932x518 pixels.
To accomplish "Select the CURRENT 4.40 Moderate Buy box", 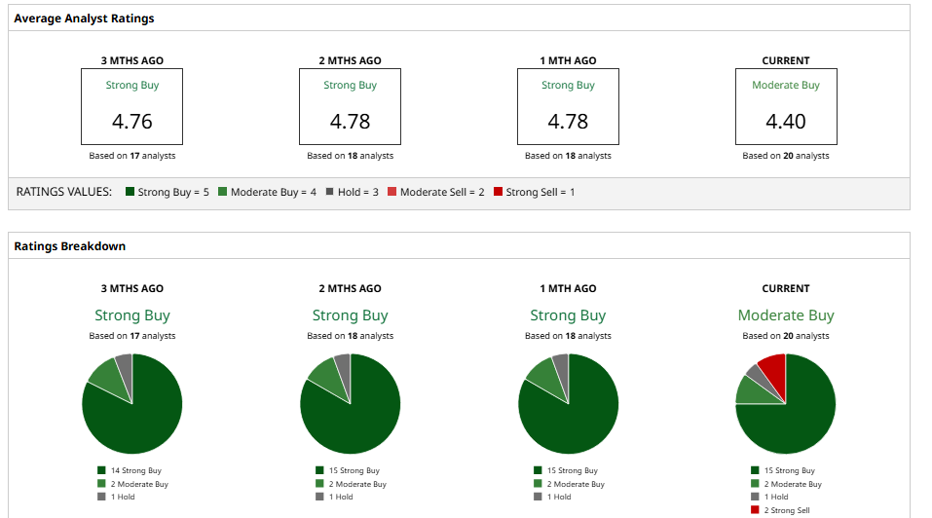I will click(x=786, y=106).
